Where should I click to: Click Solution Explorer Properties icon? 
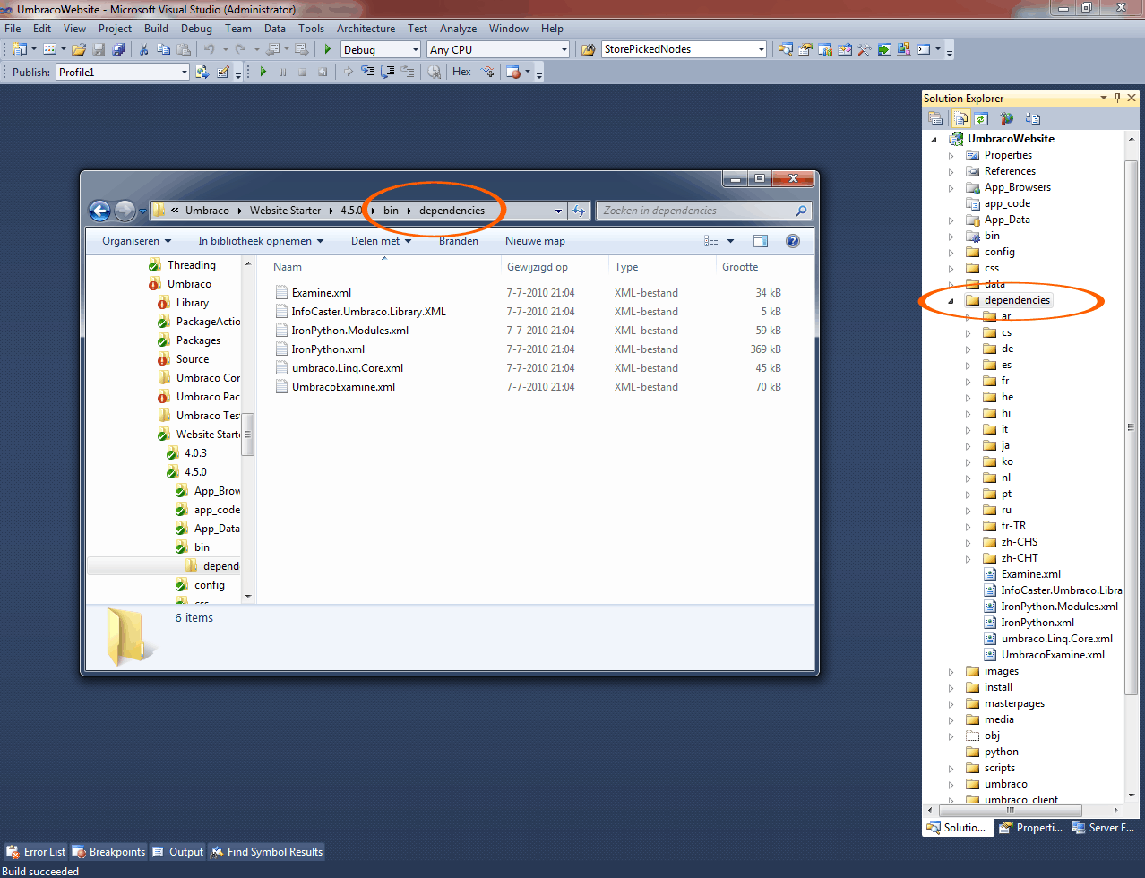click(x=936, y=118)
